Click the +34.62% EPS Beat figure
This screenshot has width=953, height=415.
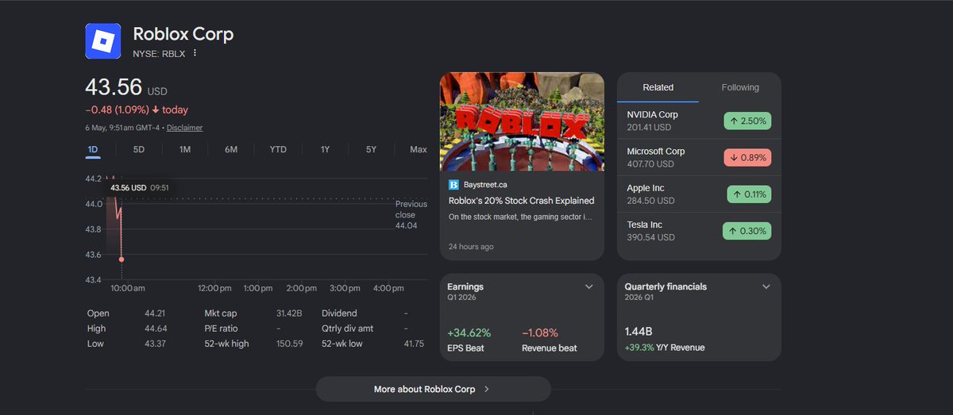point(469,332)
